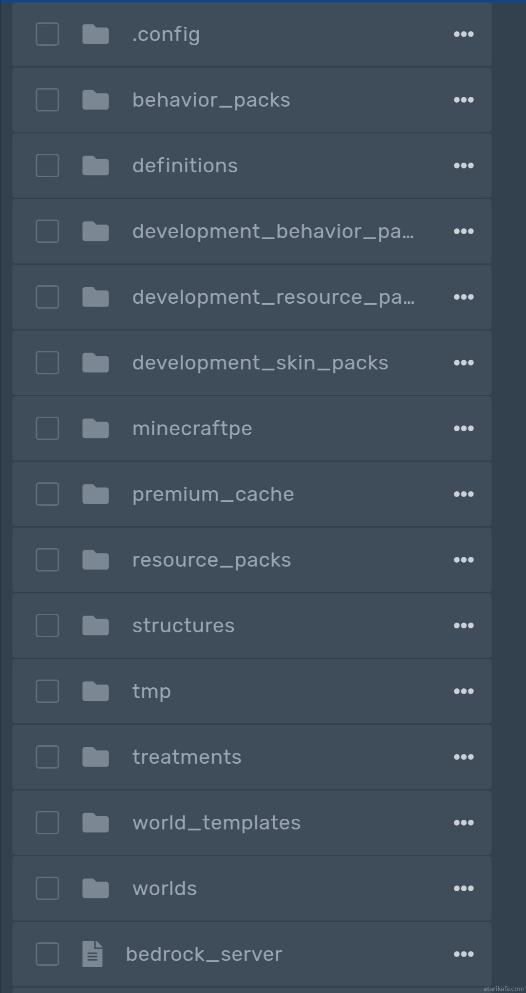Select the bedrock_server file checkbox
Screen dimensions: 526x993
(x=47, y=954)
